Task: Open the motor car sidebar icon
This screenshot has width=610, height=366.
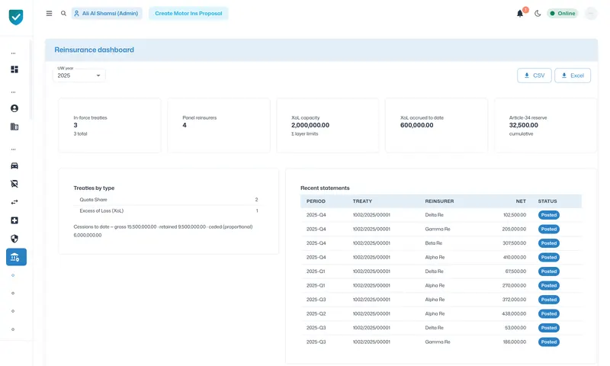Action: (x=14, y=165)
